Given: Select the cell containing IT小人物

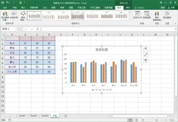Looking at the screenshot, I should click(12, 72).
